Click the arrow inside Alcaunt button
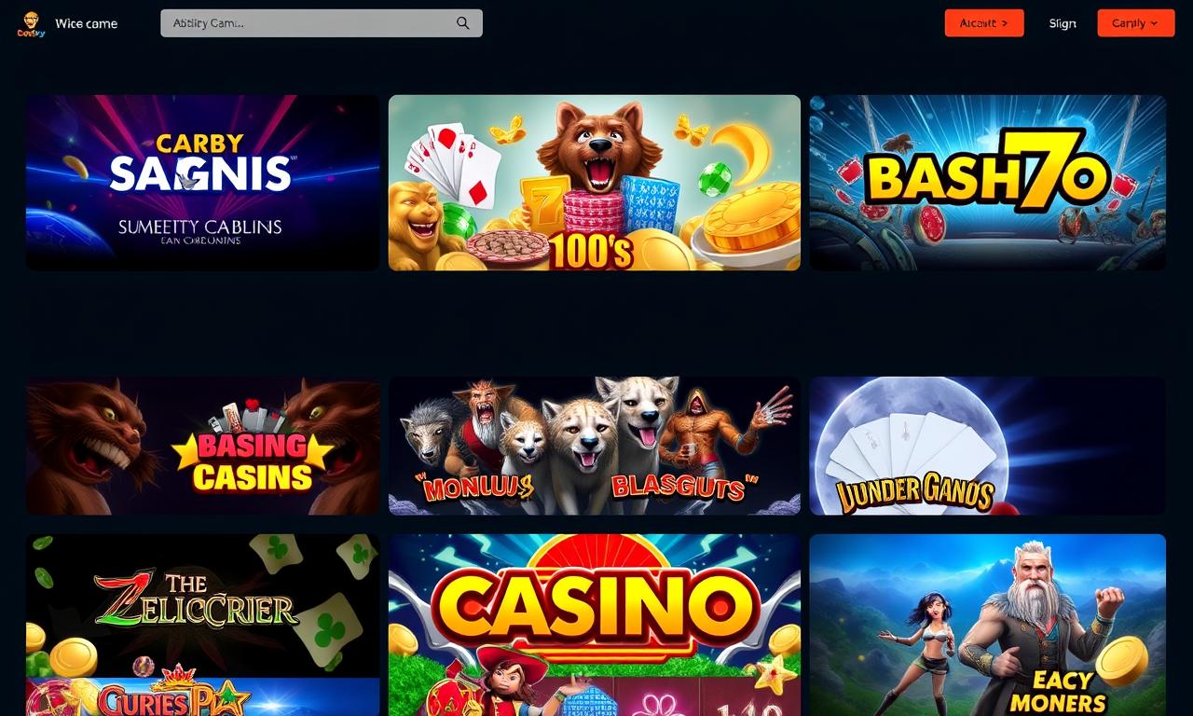The width and height of the screenshot is (1193, 716). click(x=1004, y=23)
